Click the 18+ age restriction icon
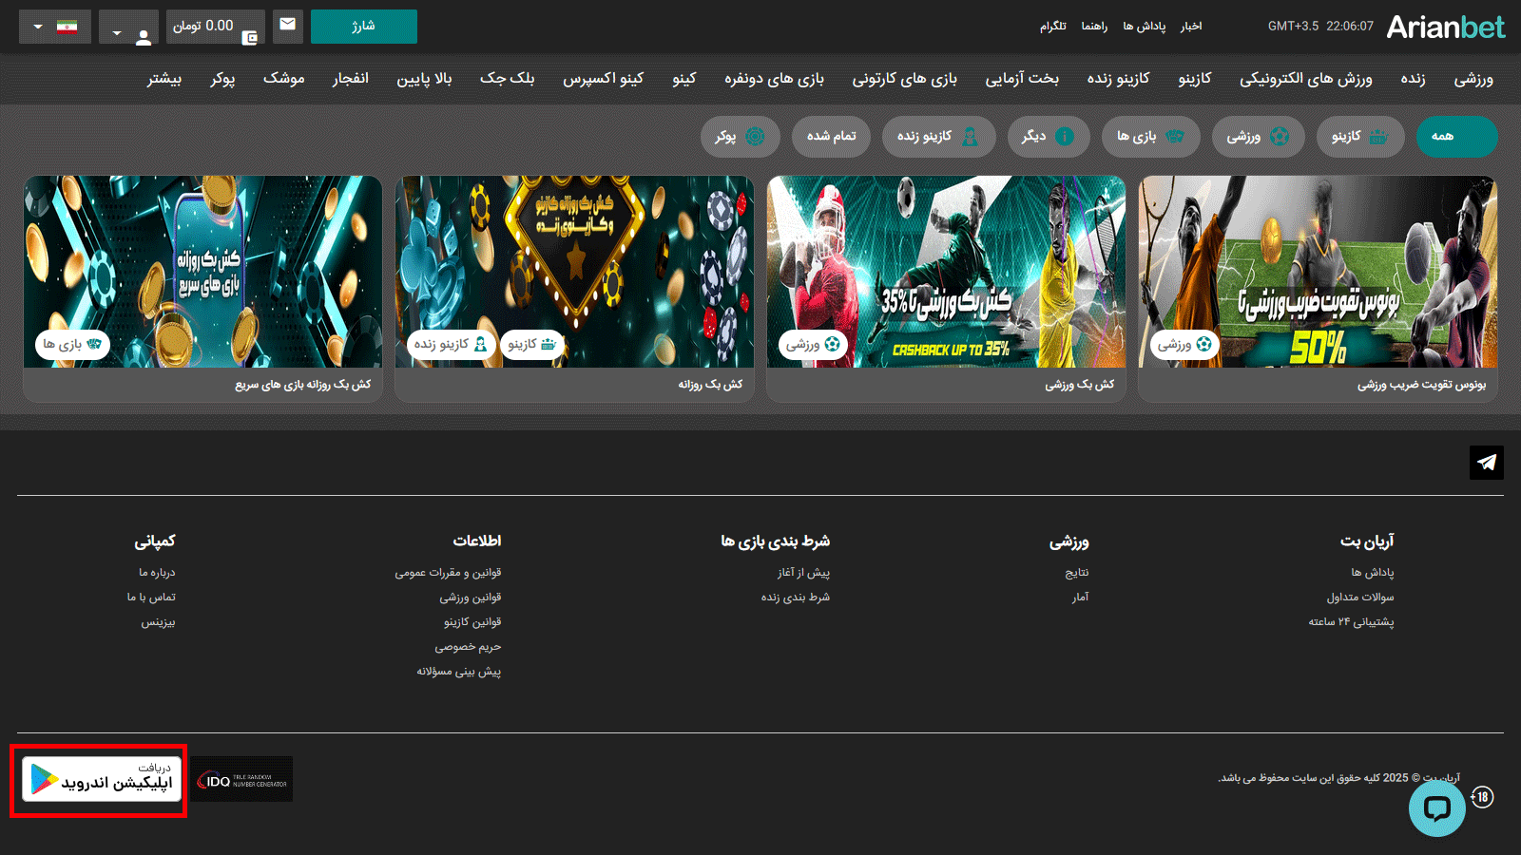This screenshot has width=1521, height=855. click(x=1482, y=797)
